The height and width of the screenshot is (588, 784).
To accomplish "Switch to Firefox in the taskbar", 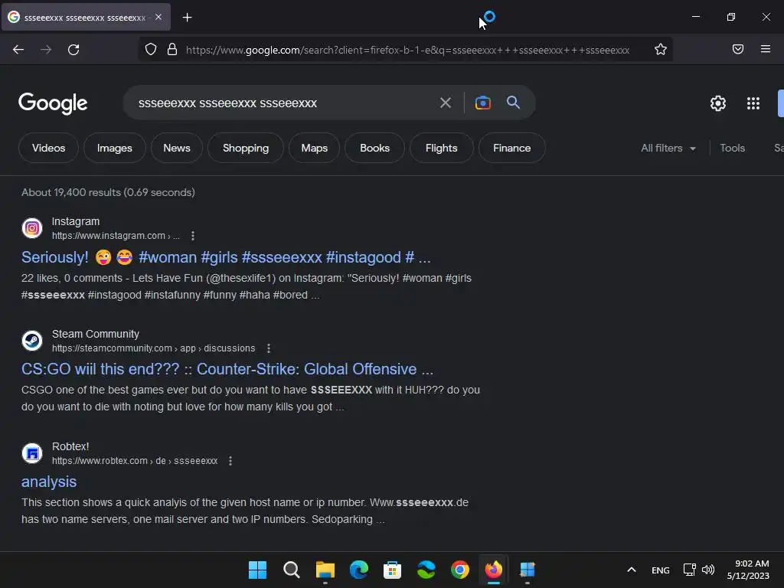I will 494,570.
